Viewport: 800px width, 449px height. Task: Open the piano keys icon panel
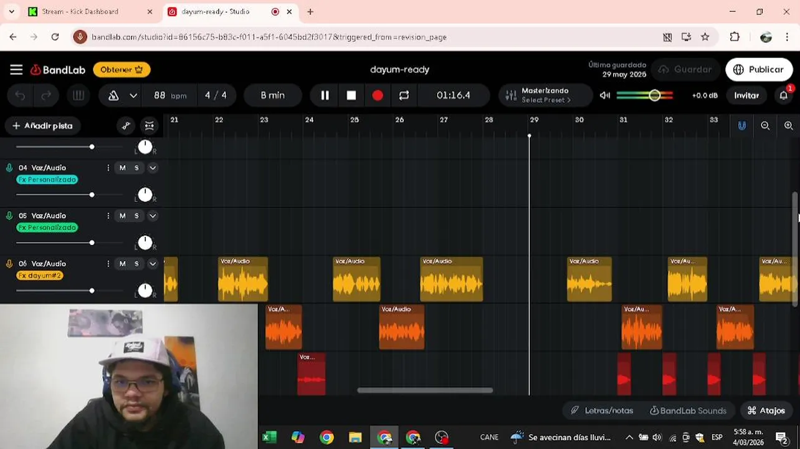coord(78,95)
